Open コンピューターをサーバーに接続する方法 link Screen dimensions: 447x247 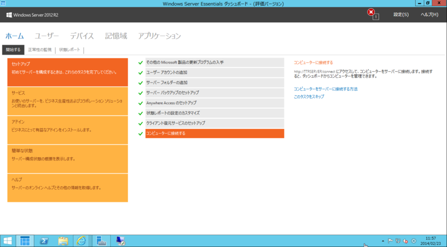click(x=326, y=89)
